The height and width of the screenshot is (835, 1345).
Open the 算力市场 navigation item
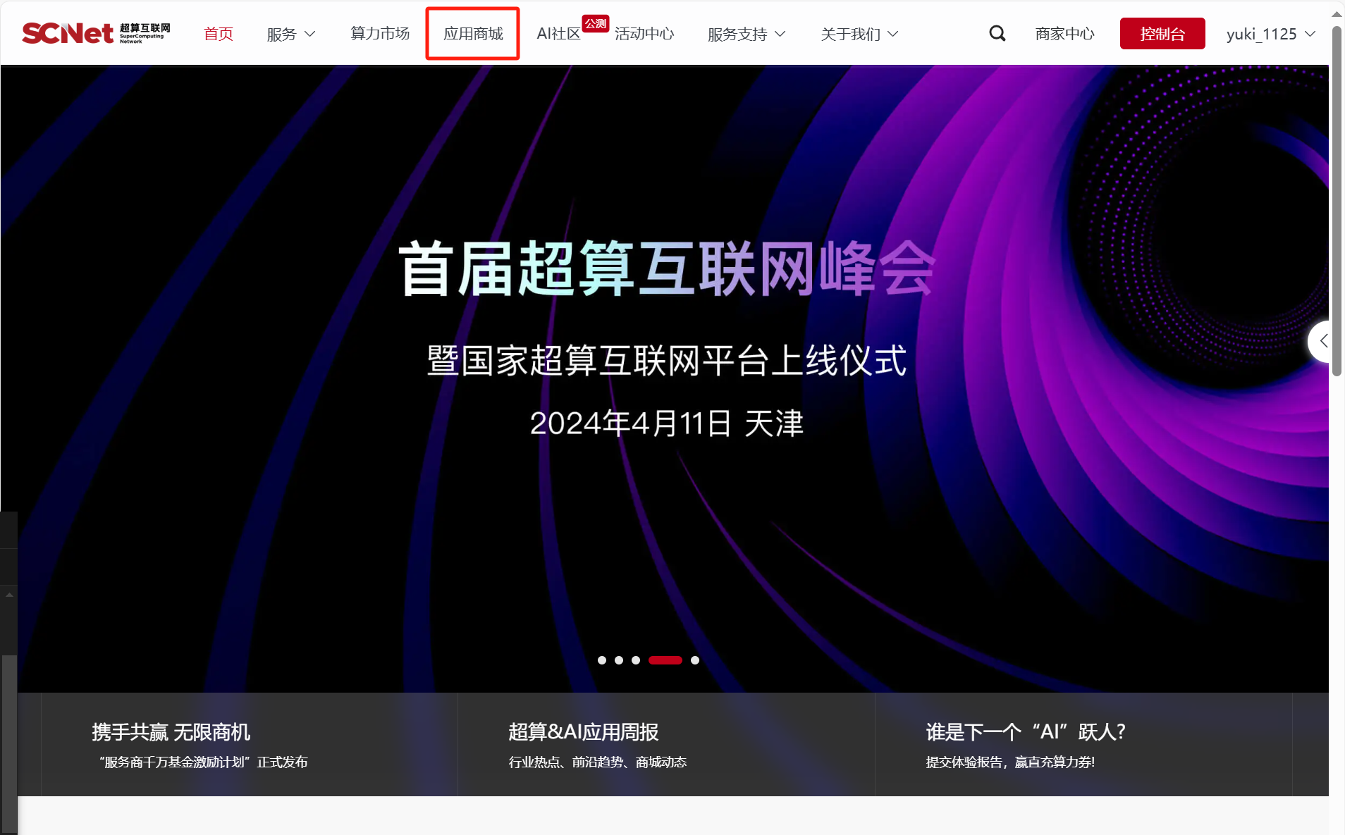click(380, 34)
